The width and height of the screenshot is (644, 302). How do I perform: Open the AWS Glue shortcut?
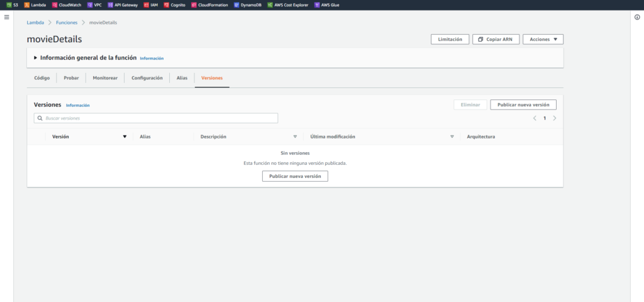327,5
